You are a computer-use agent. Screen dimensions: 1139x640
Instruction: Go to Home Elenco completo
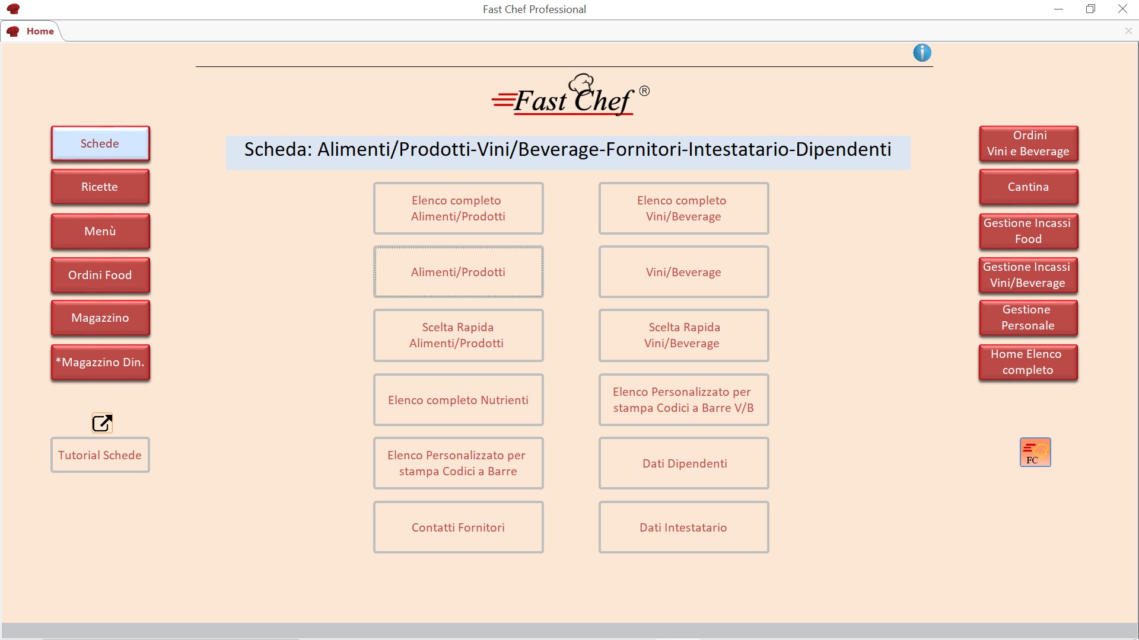click(x=1028, y=362)
